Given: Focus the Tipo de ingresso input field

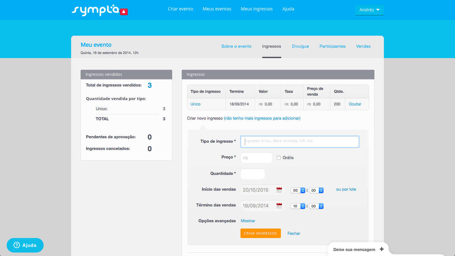Looking at the screenshot, I should (x=300, y=142).
